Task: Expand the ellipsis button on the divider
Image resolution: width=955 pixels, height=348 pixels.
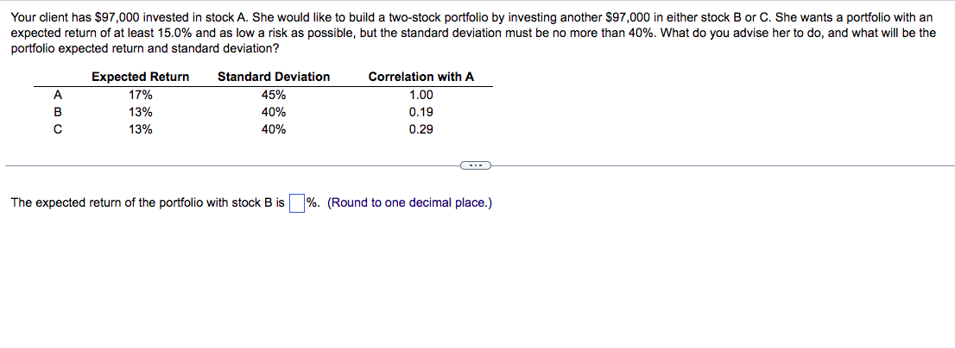Action: [476, 165]
